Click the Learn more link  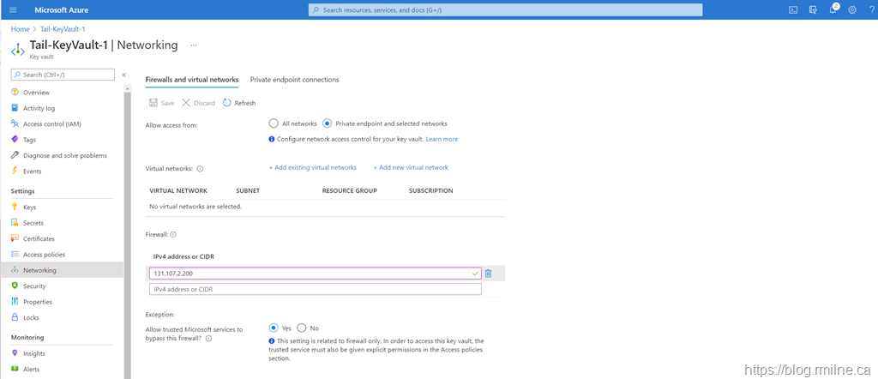click(x=442, y=139)
